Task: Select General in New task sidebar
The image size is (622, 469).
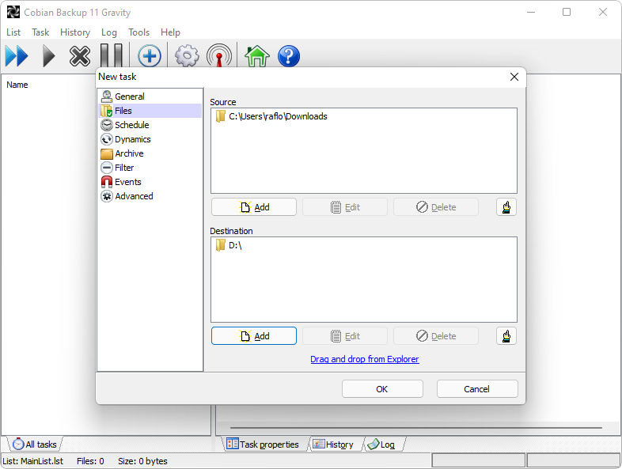Action: pyautogui.click(x=150, y=96)
